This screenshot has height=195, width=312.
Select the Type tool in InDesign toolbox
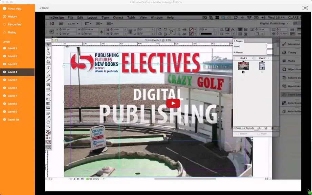[x=48, y=67]
